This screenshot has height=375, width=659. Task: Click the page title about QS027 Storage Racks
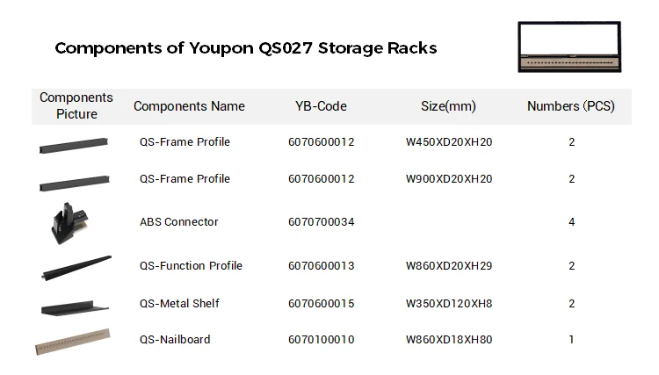[246, 48]
